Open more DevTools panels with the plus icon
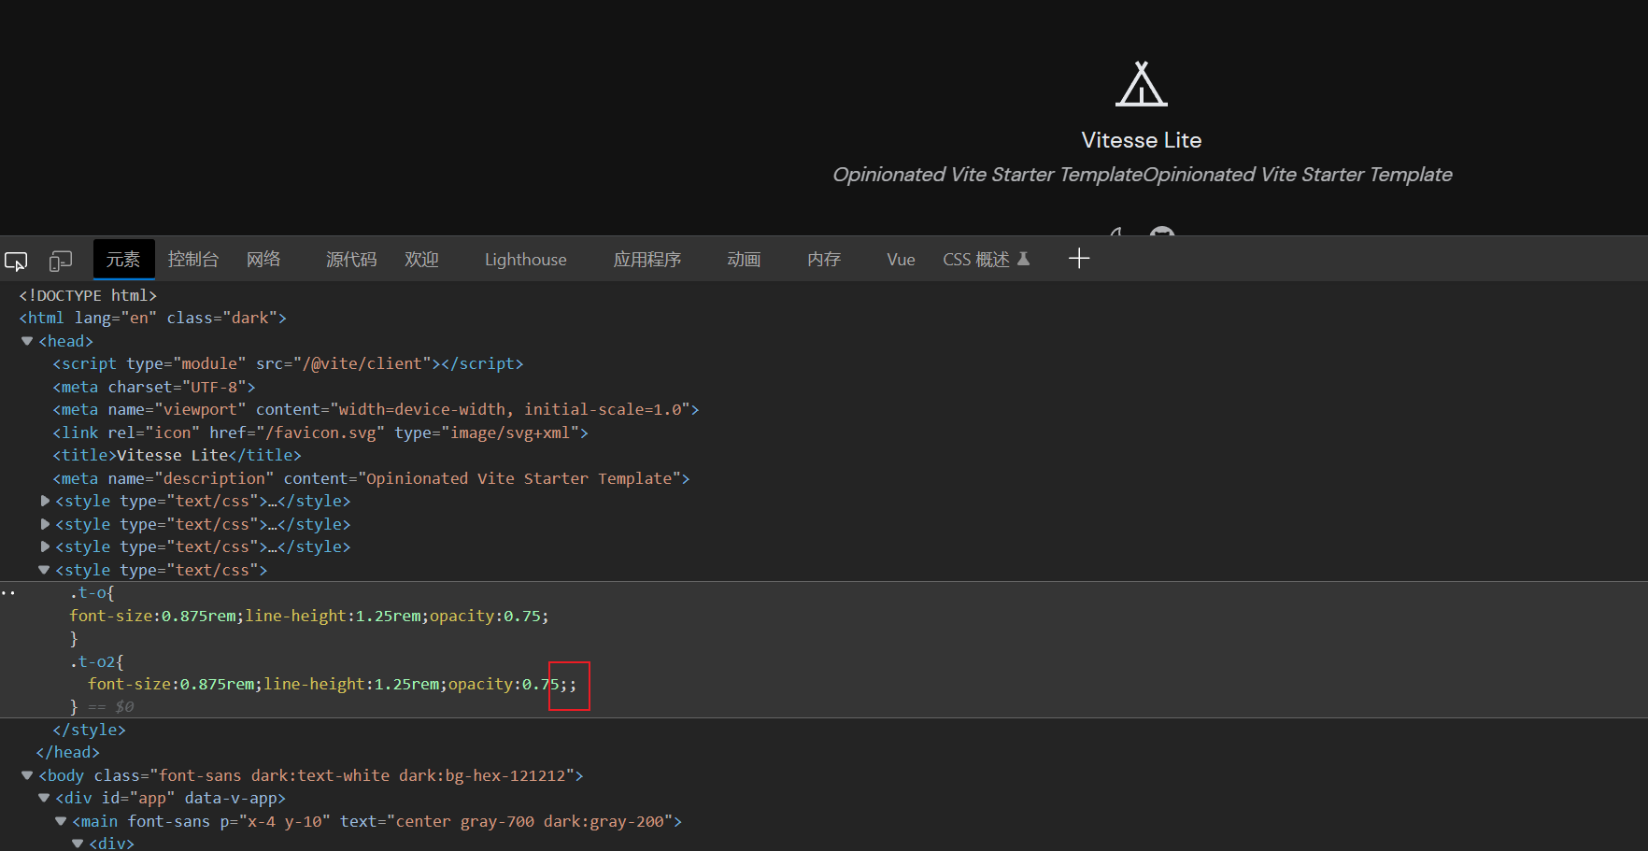The image size is (1648, 851). 1079,258
